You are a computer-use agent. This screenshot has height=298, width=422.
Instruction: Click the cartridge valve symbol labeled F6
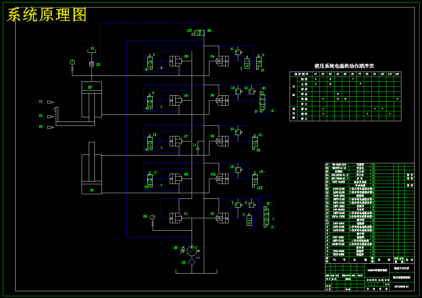click(222, 101)
